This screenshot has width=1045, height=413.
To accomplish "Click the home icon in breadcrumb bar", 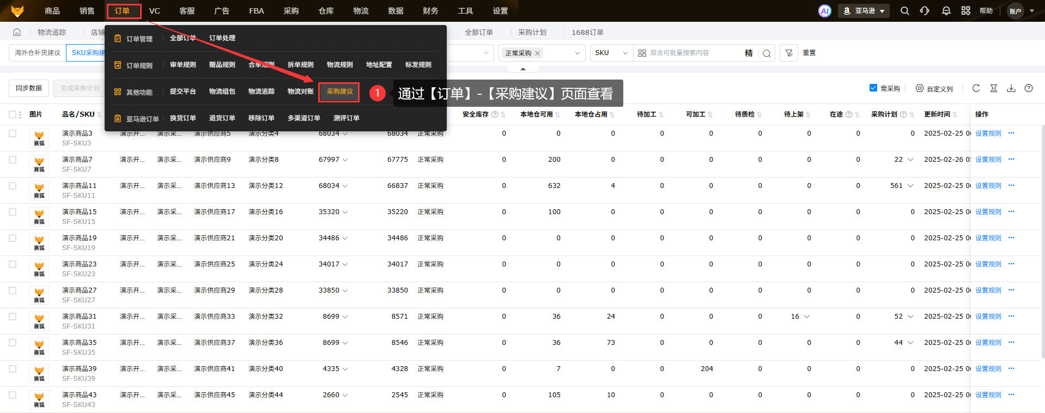I will click(17, 32).
